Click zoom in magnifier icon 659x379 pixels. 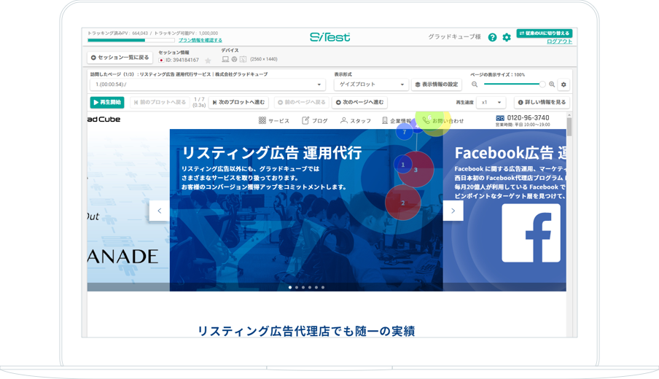(552, 85)
